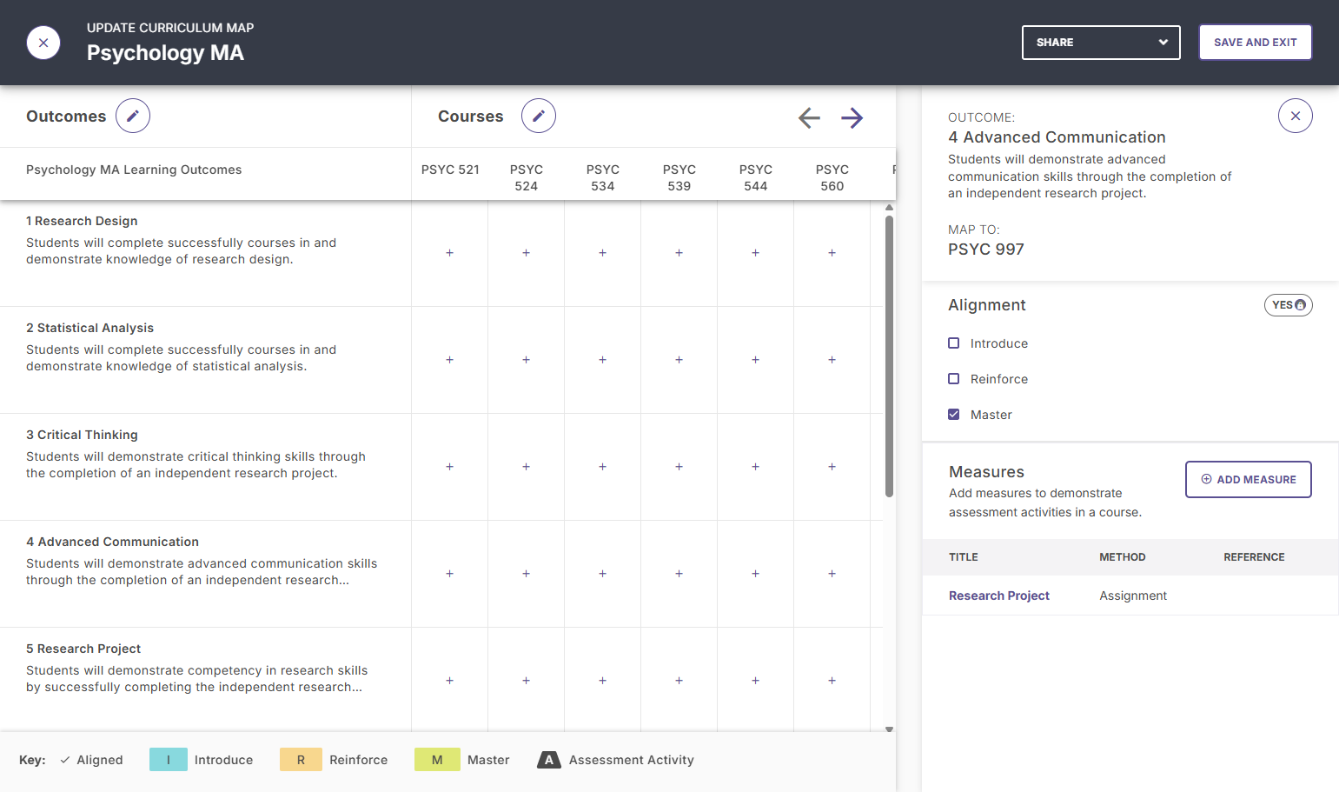Go to previous courses with left arrow

point(809,117)
